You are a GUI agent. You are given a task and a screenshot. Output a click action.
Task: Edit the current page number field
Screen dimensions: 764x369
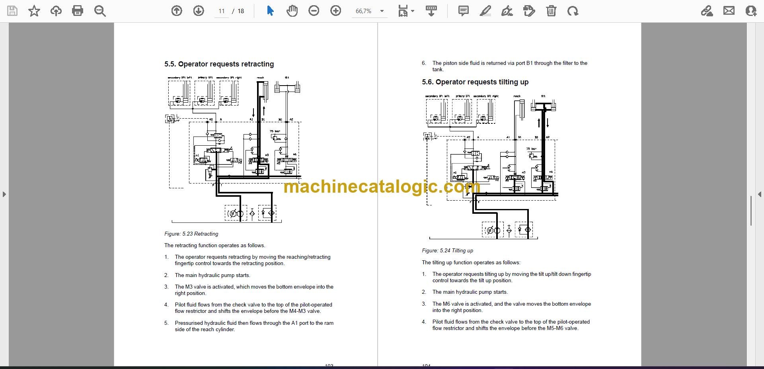222,11
